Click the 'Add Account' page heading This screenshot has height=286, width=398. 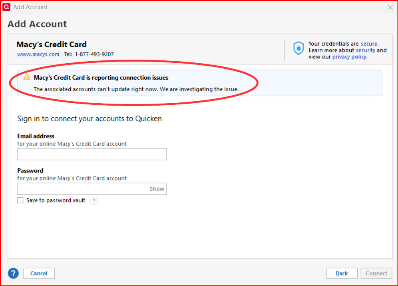pos(37,24)
